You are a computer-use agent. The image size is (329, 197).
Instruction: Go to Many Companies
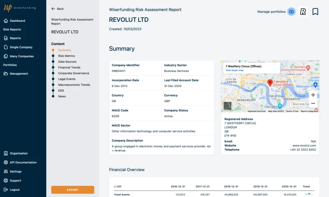[x=22, y=56]
